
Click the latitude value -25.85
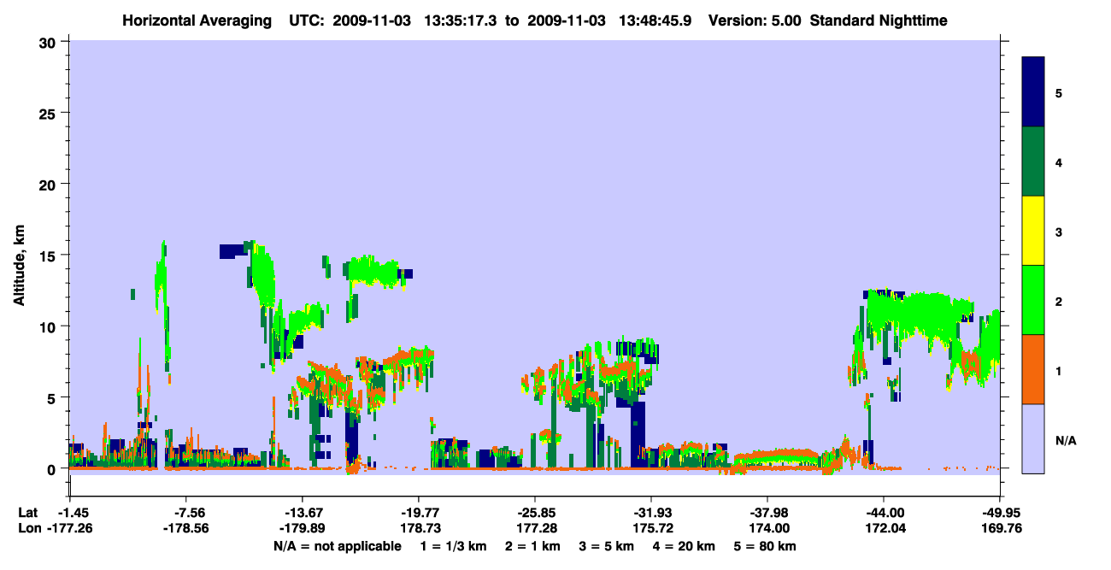click(x=535, y=513)
